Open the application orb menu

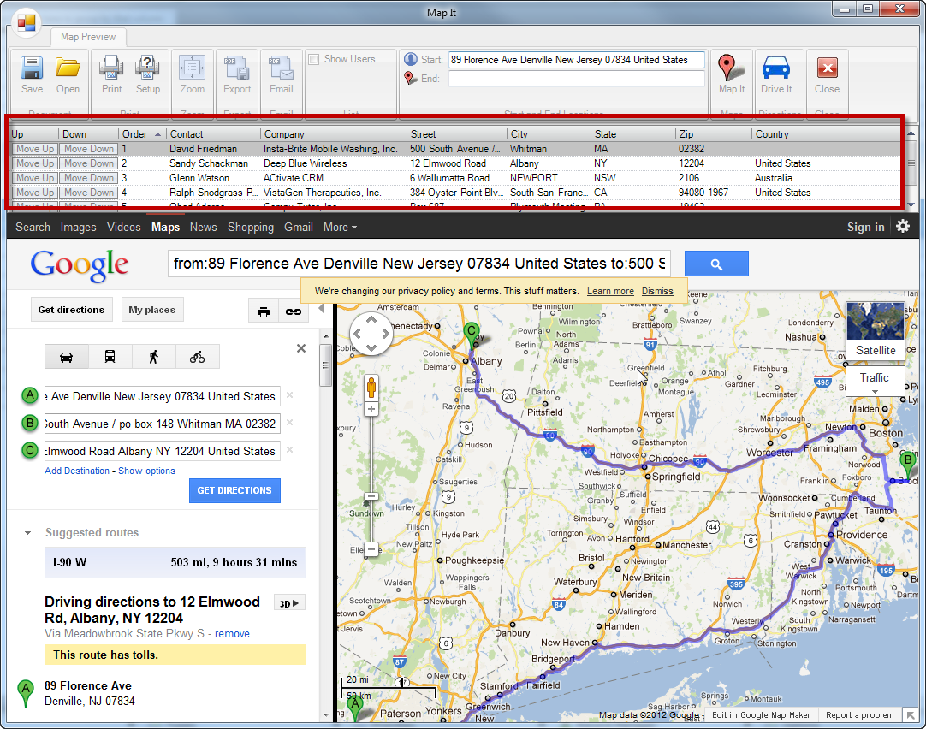click(x=26, y=23)
